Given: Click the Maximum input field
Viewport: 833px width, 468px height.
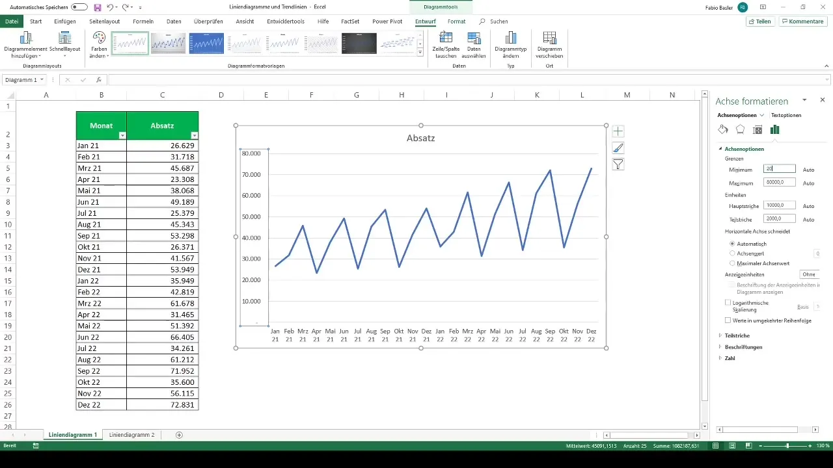Looking at the screenshot, I should click(780, 183).
